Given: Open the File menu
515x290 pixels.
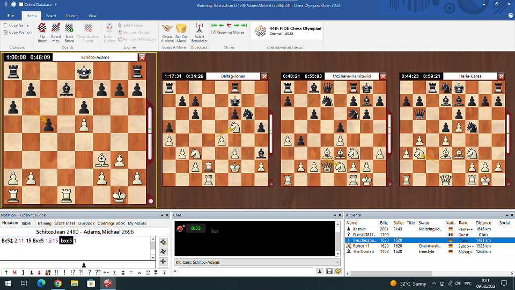Looking at the screenshot, I should tap(11, 16).
